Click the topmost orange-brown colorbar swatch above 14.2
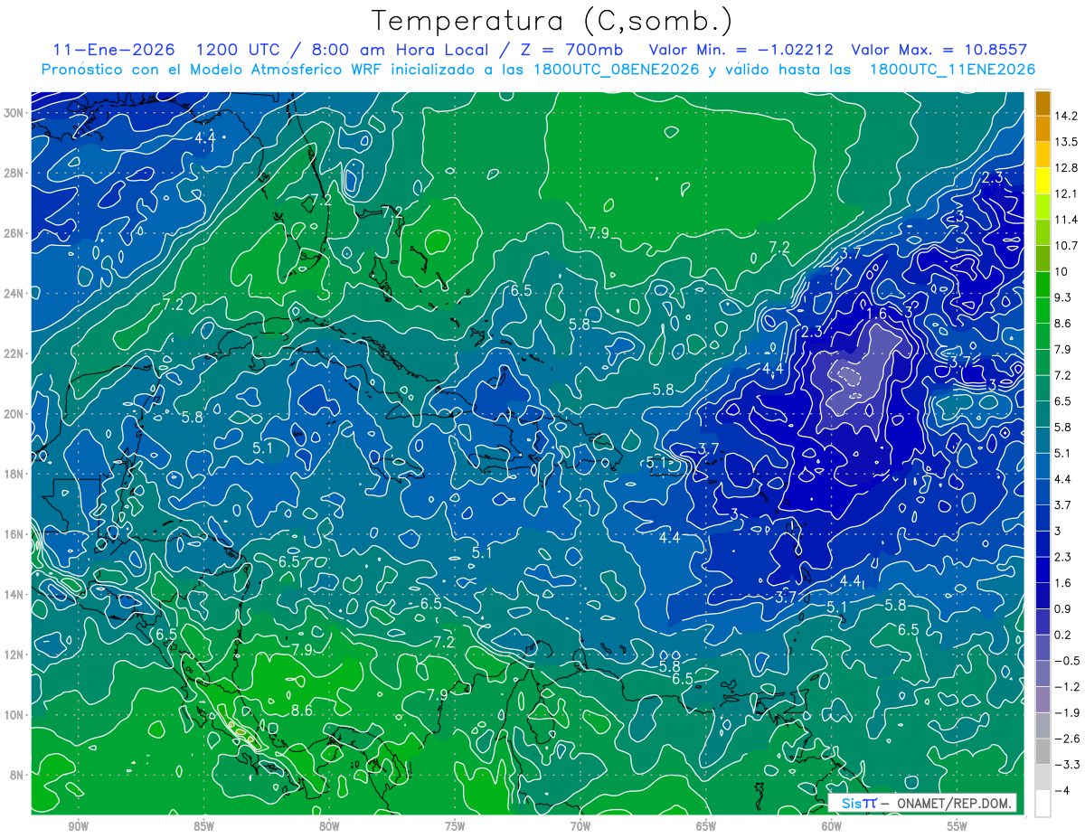Viewport: 1085px width, 838px height. [x=1043, y=103]
